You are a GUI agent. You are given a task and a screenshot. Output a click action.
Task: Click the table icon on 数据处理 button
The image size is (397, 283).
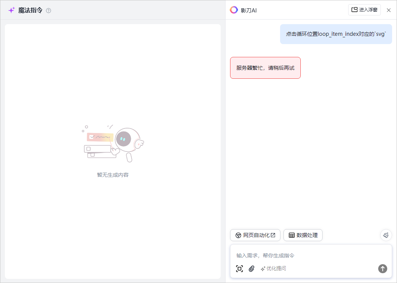pyautogui.click(x=292, y=235)
